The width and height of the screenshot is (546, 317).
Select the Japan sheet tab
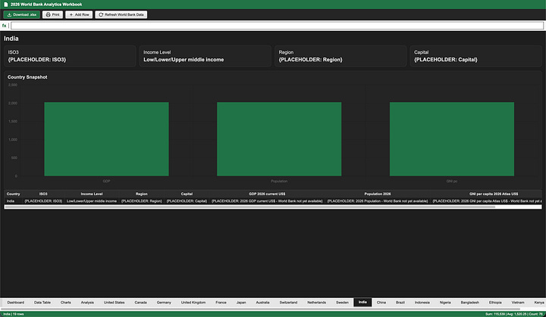pos(241,303)
